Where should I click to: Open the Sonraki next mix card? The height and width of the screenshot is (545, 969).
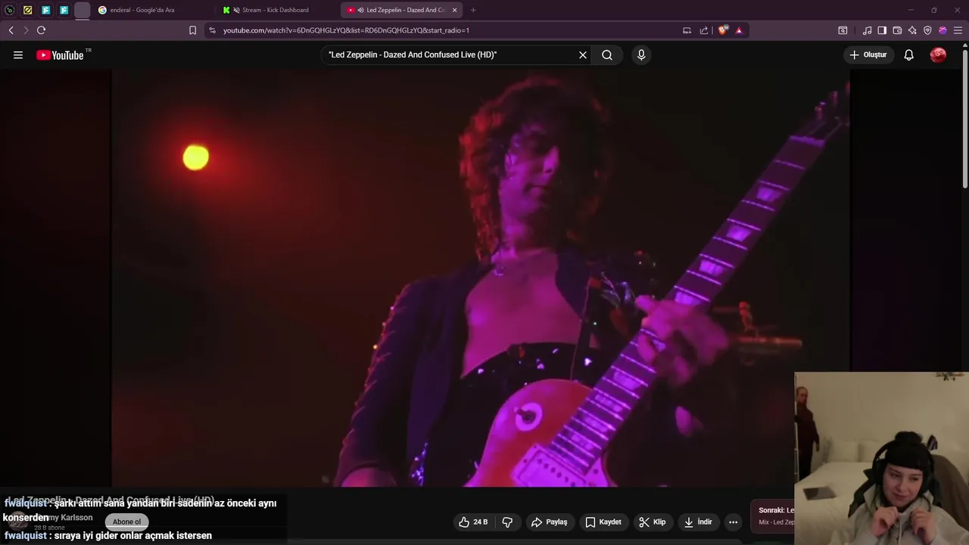point(774,515)
